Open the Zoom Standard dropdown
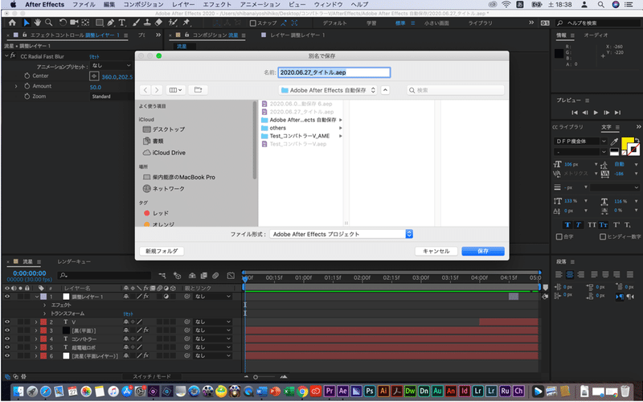Viewport: 643px width, 402px height. [111, 96]
